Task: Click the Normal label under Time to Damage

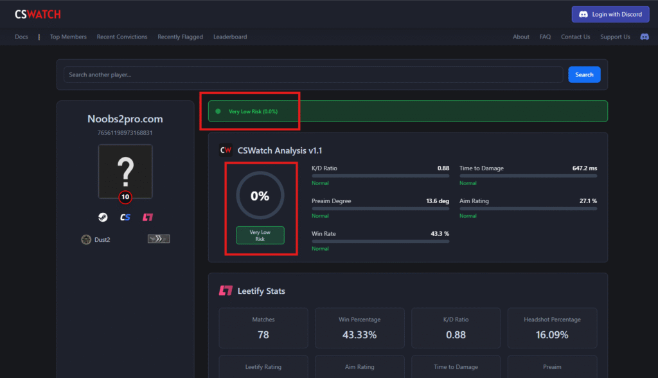Action: pos(468,183)
